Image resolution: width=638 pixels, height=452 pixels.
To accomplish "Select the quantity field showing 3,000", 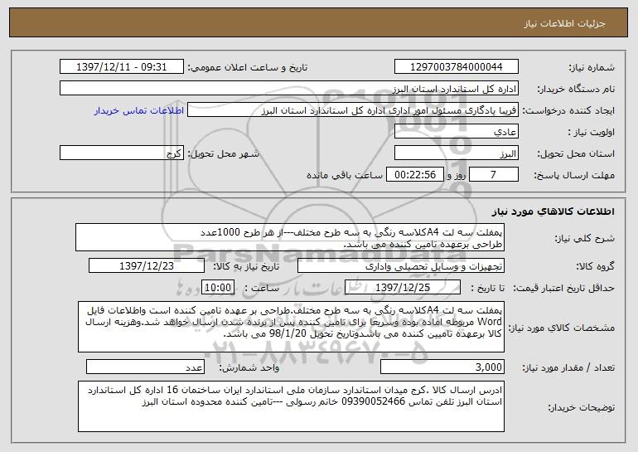I will [442, 367].
